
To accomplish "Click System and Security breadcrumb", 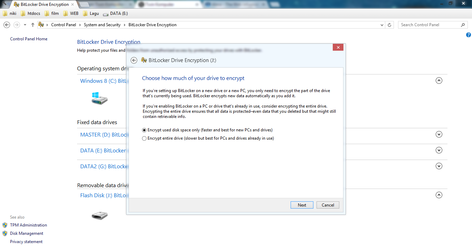I will tap(102, 25).
